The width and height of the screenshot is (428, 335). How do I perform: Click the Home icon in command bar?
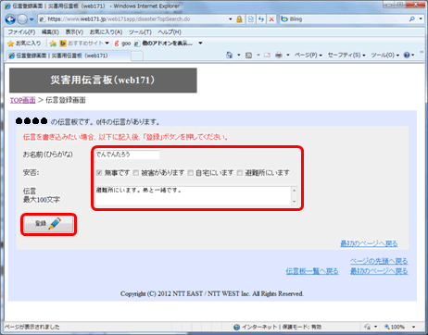click(x=229, y=56)
